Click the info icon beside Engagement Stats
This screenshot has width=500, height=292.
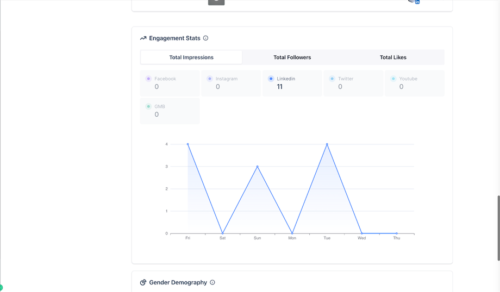tap(205, 39)
